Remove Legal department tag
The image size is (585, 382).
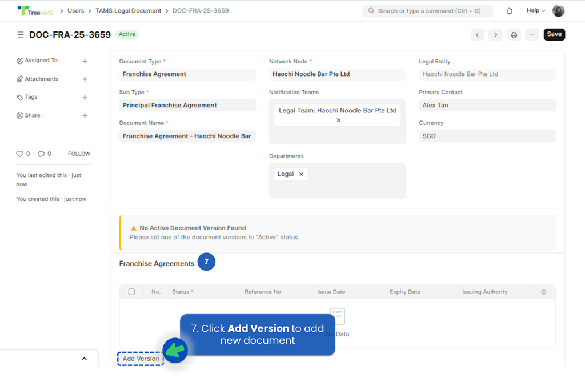302,174
